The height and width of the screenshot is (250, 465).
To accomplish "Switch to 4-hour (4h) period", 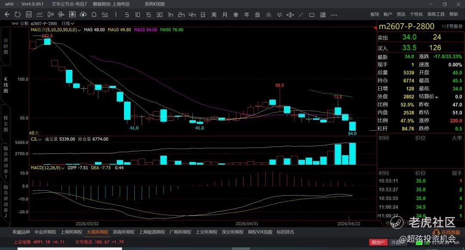I will [x=192, y=15].
